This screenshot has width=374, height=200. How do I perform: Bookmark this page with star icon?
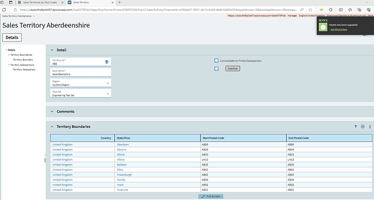click(310, 10)
